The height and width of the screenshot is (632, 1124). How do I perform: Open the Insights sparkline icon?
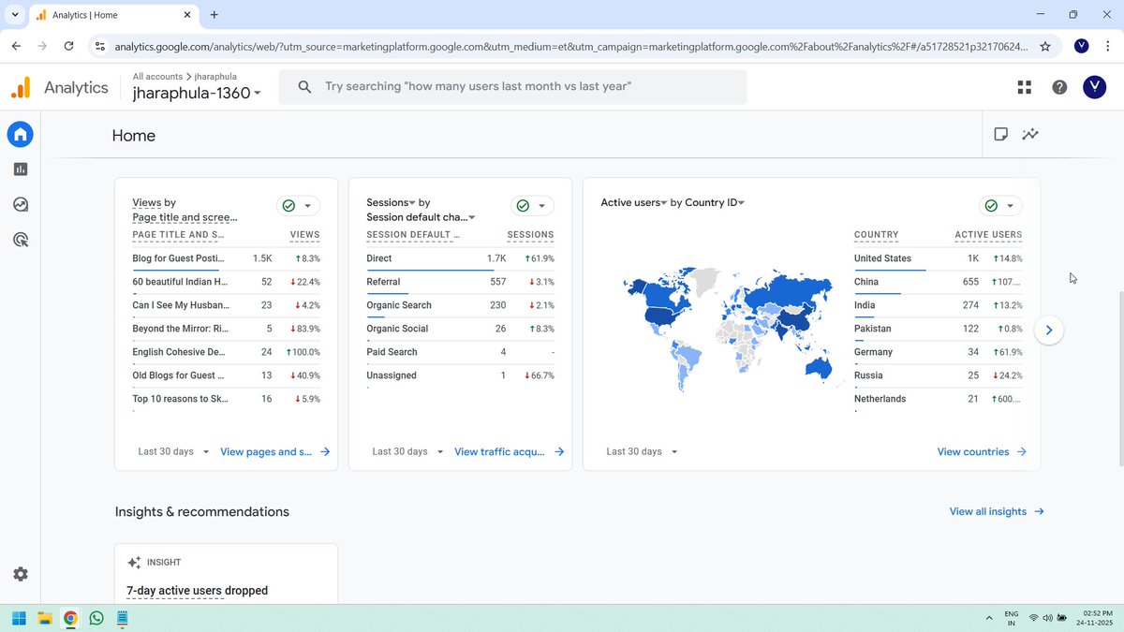click(x=1030, y=134)
